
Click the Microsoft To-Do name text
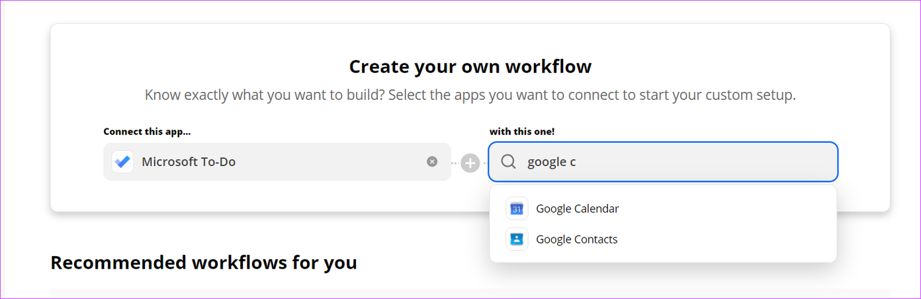[189, 162]
